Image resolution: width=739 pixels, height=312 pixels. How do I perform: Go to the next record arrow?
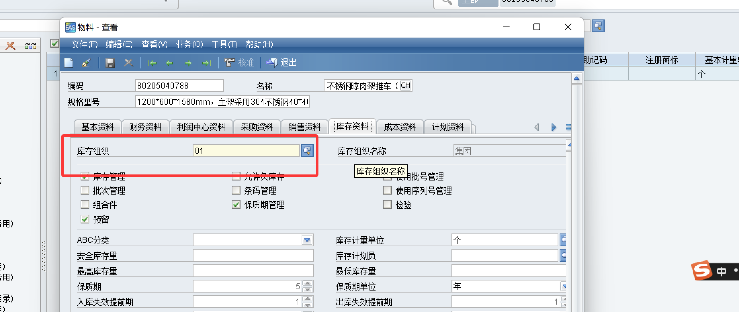pos(188,63)
